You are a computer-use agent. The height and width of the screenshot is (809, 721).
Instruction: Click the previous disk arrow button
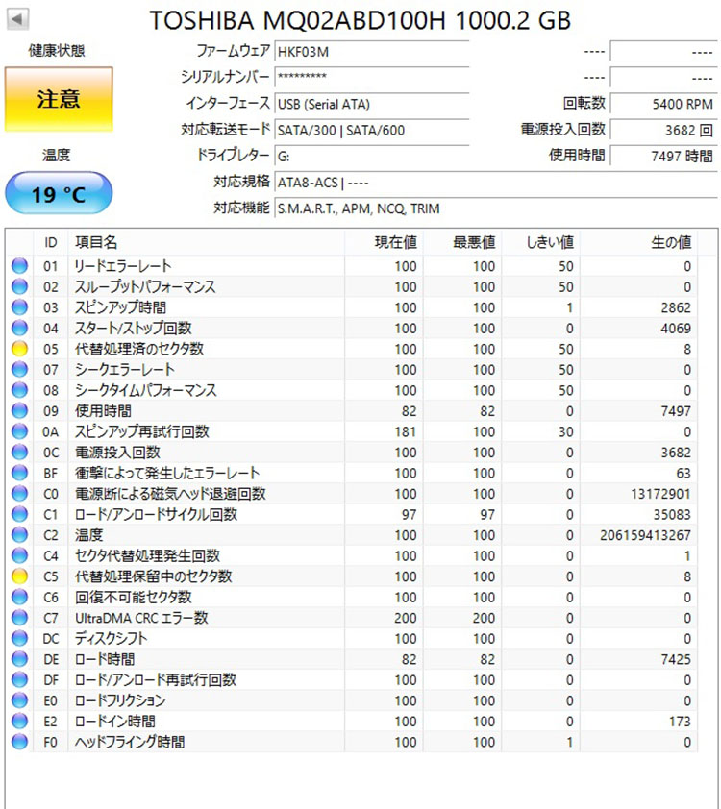[x=17, y=19]
